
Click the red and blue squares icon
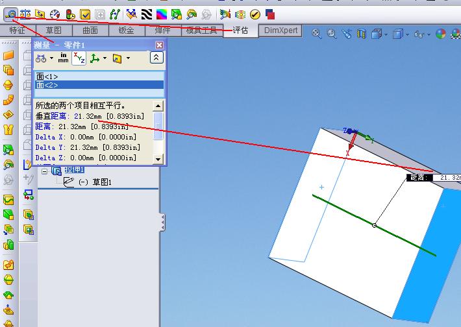pyautogui.click(x=270, y=14)
